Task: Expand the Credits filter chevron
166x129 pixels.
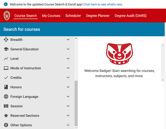Action: pyautogui.click(x=68, y=78)
